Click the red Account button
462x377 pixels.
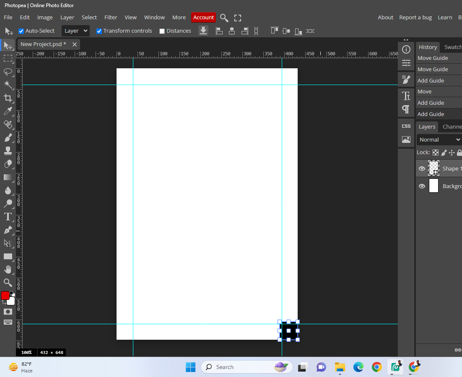click(x=203, y=17)
